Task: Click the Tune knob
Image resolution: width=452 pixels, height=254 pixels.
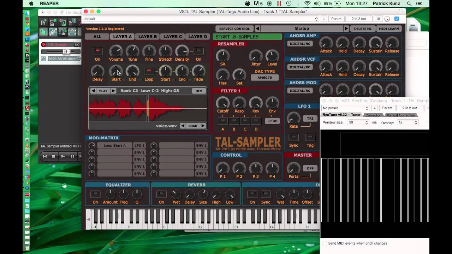Action: 132,51
